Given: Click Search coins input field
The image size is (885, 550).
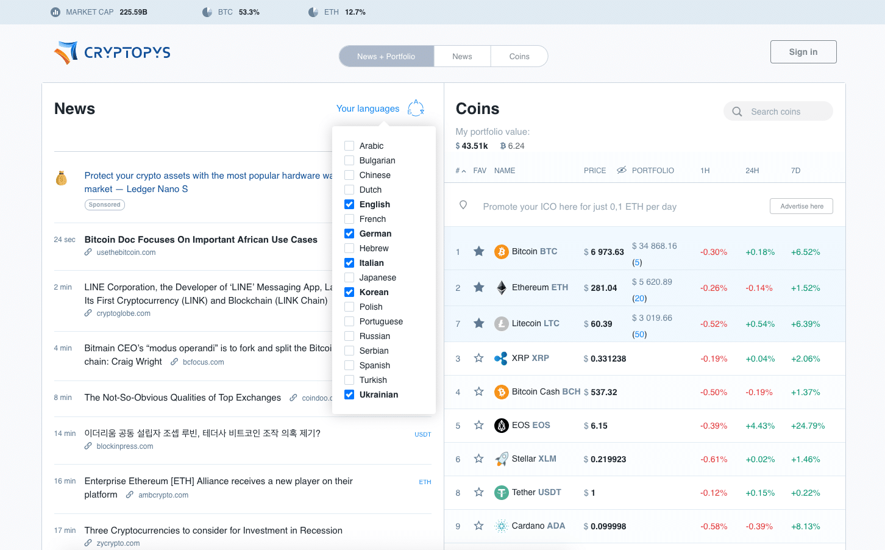Looking at the screenshot, I should 778,112.
